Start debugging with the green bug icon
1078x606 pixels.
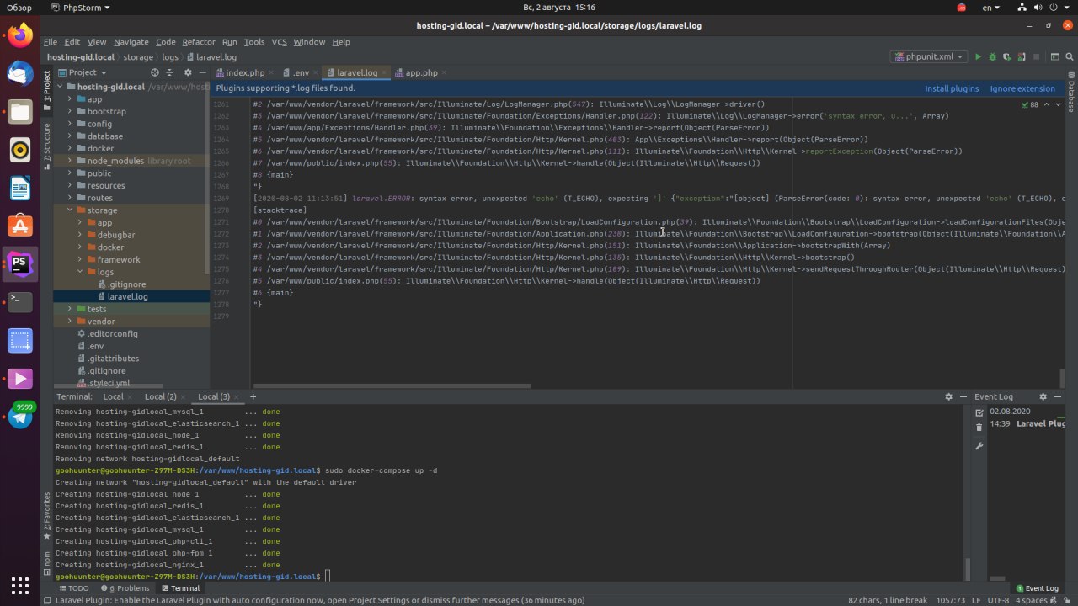point(992,57)
